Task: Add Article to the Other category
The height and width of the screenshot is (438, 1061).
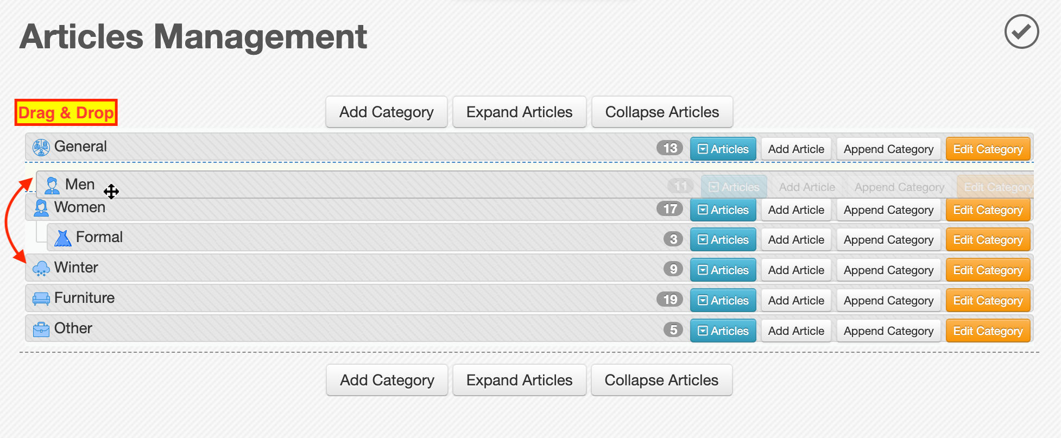Action: [x=796, y=331]
